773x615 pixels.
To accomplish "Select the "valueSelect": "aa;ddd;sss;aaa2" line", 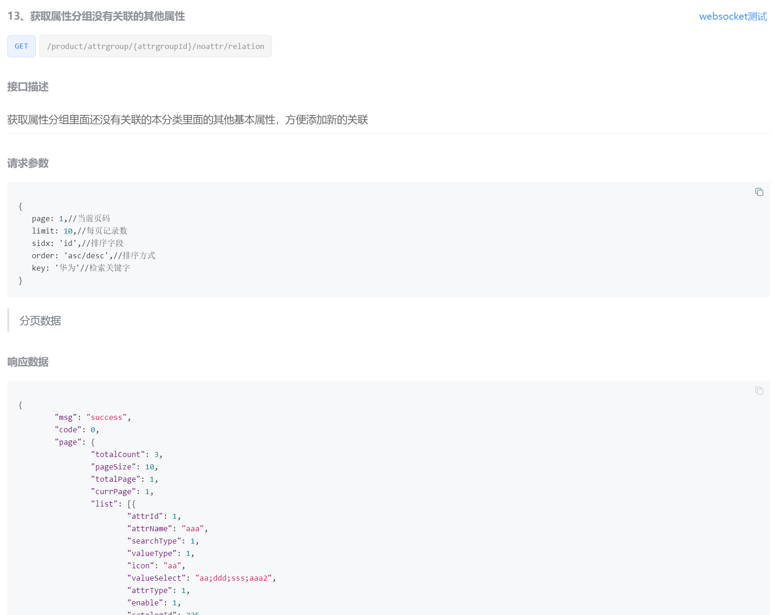I will pyautogui.click(x=201, y=578).
